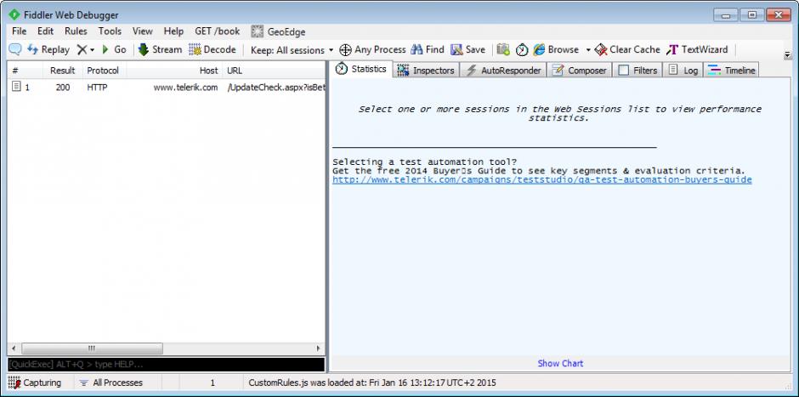Switch to the Composer tab
Image resolution: width=799 pixels, height=397 pixels.
580,71
